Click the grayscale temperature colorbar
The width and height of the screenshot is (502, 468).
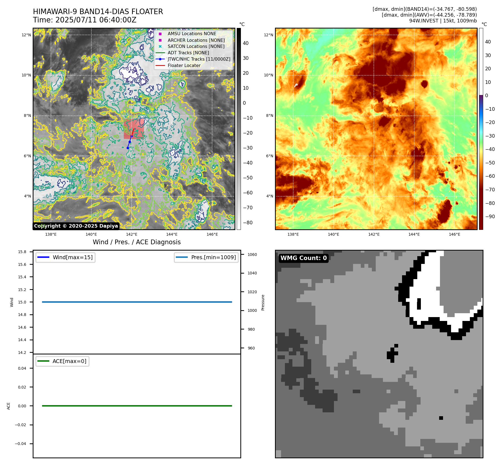pos(239,129)
